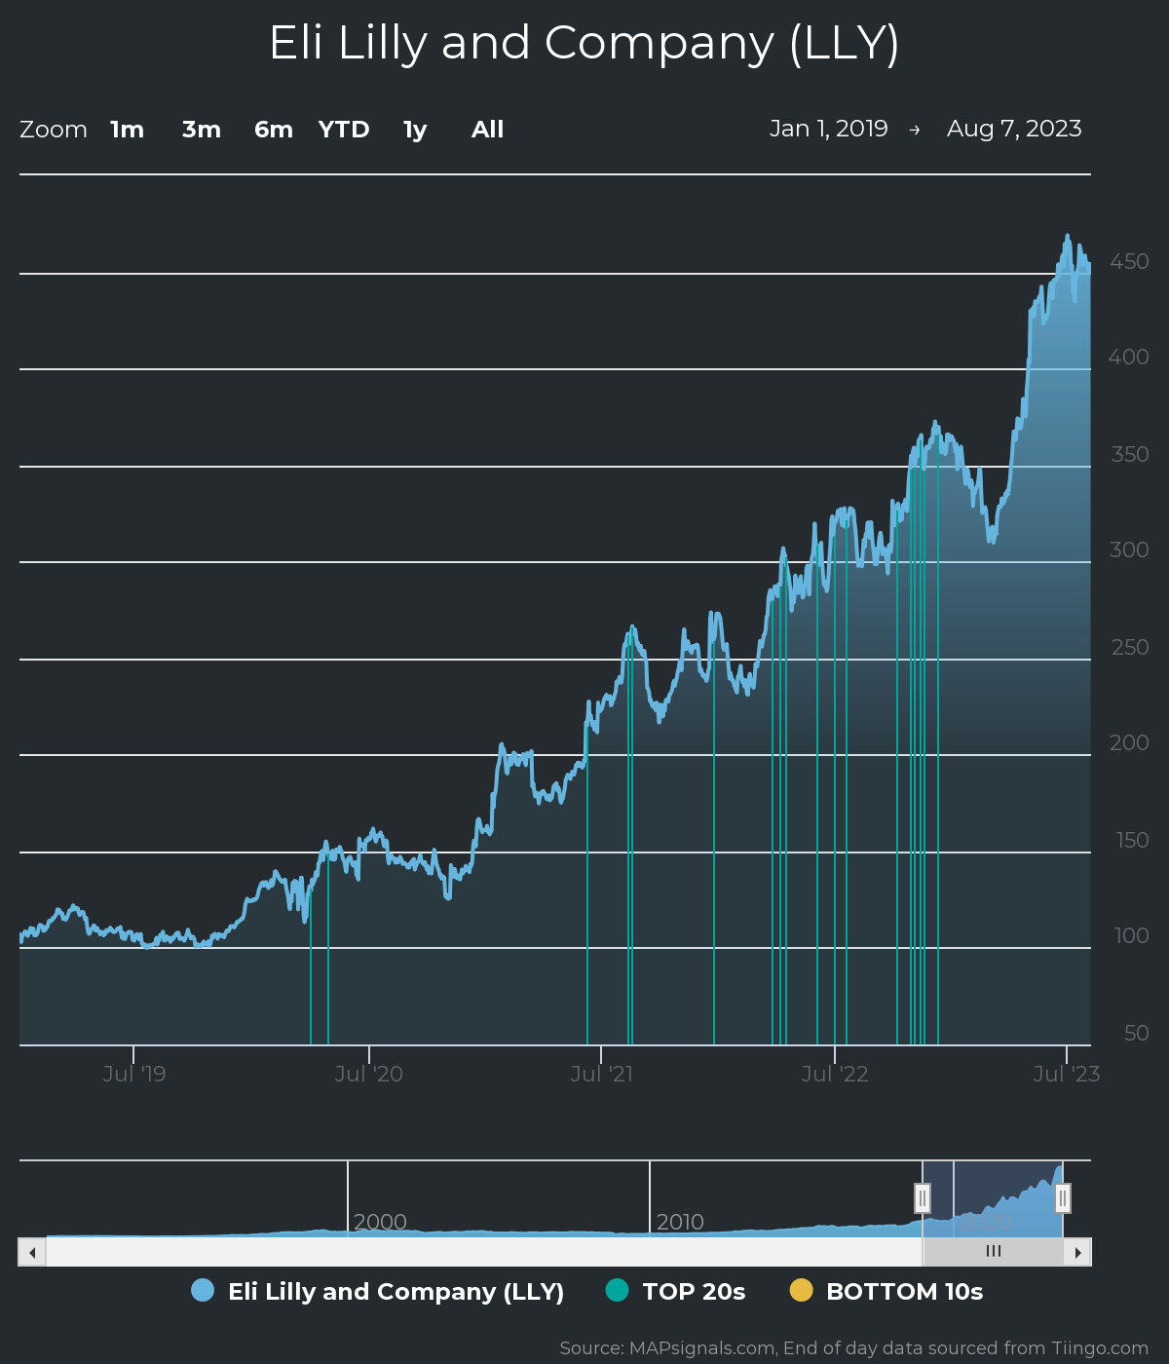Click the Jan 1, 2019 start date field
Image resolution: width=1169 pixels, height=1364 pixels.
[x=829, y=128]
